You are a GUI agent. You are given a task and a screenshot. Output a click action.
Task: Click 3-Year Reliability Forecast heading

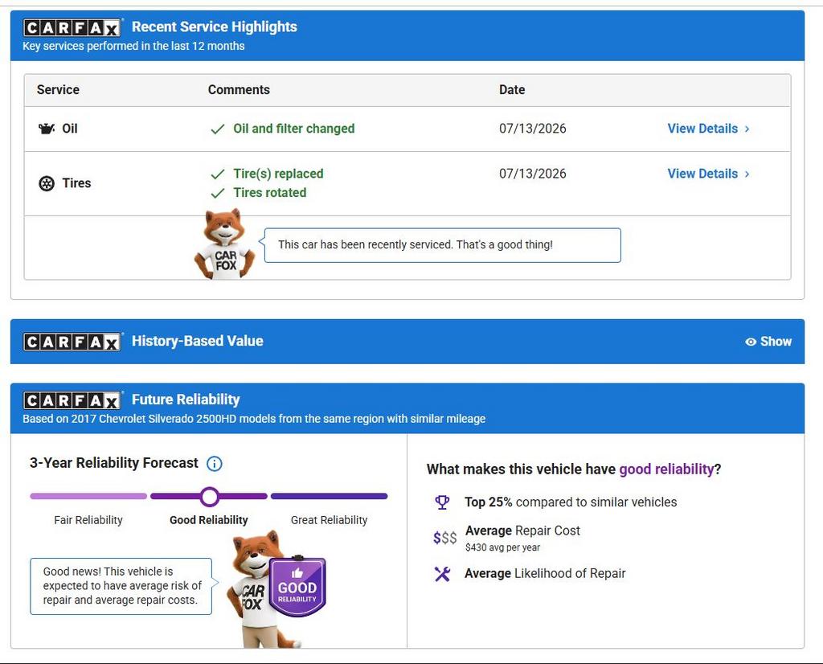(114, 463)
